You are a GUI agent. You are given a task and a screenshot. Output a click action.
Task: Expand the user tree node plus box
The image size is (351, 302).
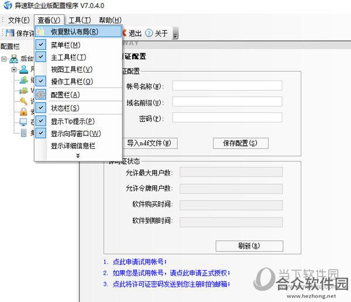(x=14, y=70)
